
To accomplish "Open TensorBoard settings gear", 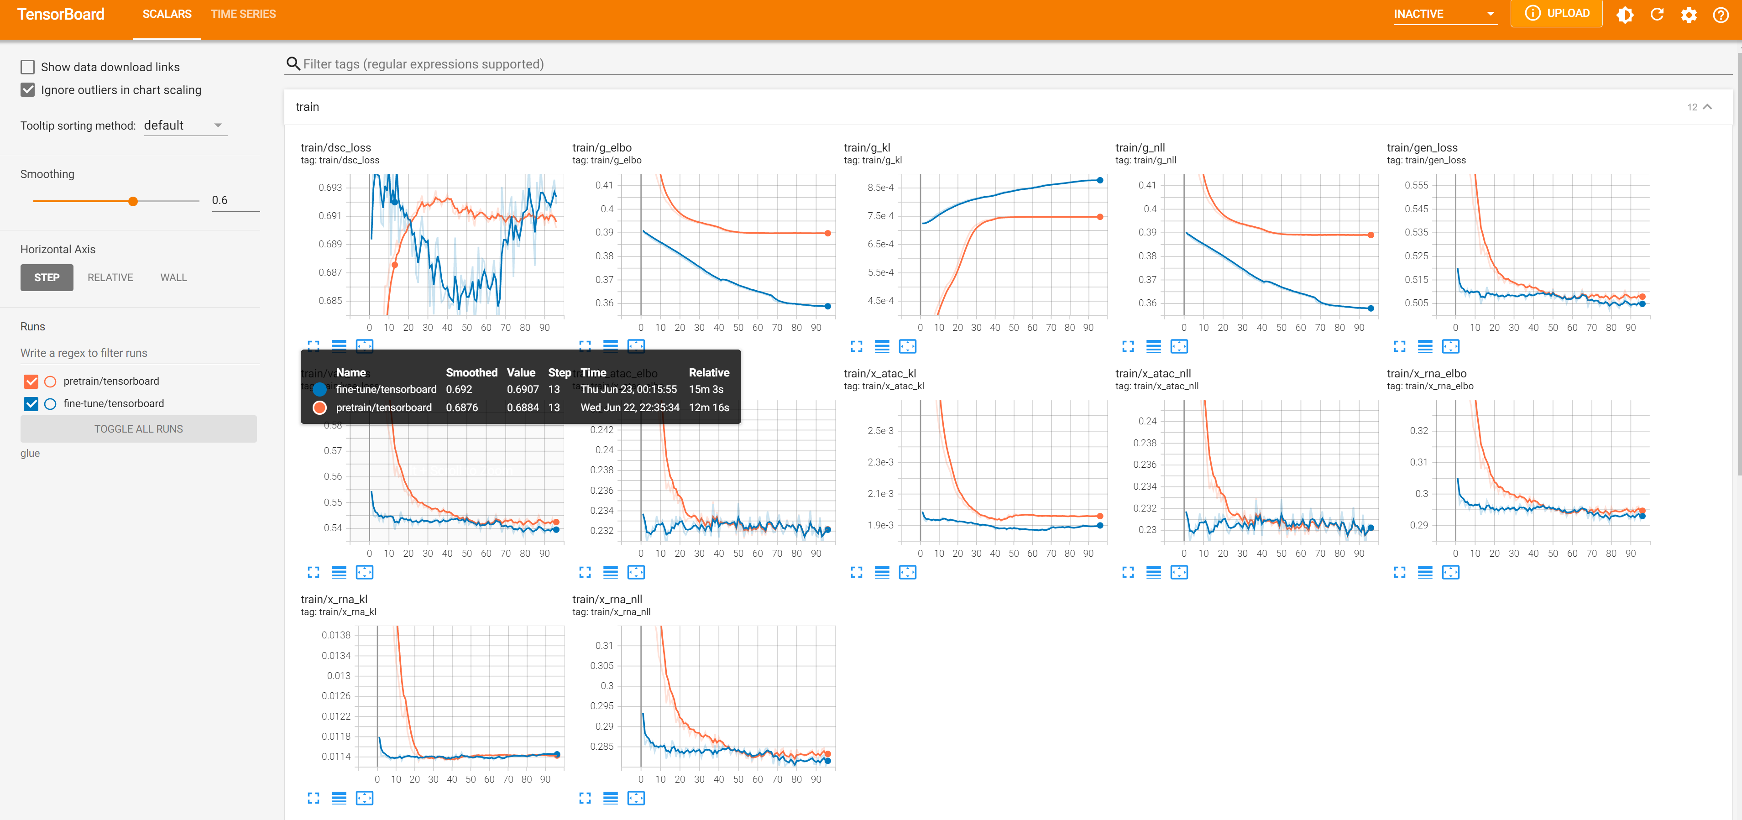I will pos(1688,14).
